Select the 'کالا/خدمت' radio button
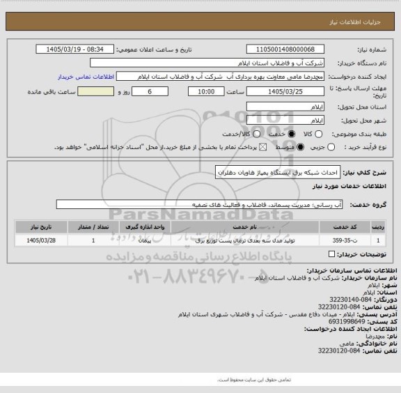Viewport: 401px width, 393px height. click(x=256, y=134)
